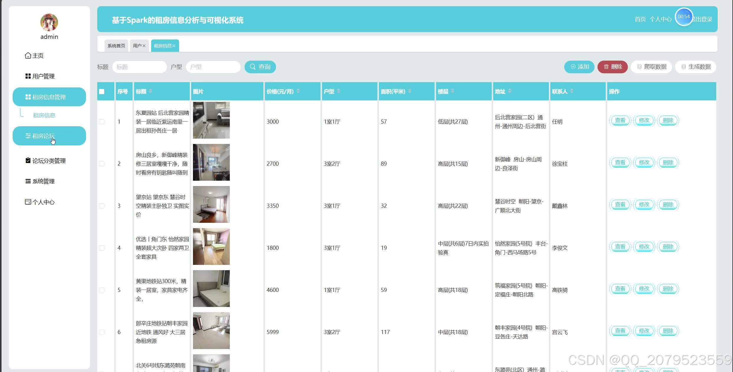Viewport: 733px width, 372px height.
Task: Switch to the 系统首页 tab
Action: click(x=116, y=46)
